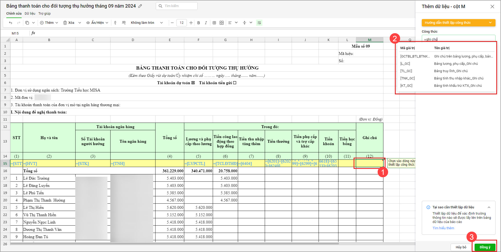Expand vertical alignment options arrow

(x=251, y=23)
